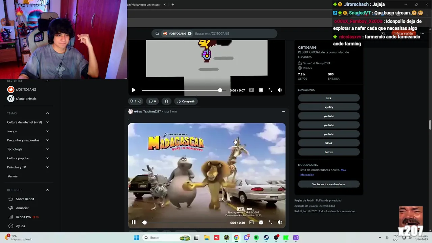Open the twitter connection link
Viewport: 432px width, 243px height.
329,152
